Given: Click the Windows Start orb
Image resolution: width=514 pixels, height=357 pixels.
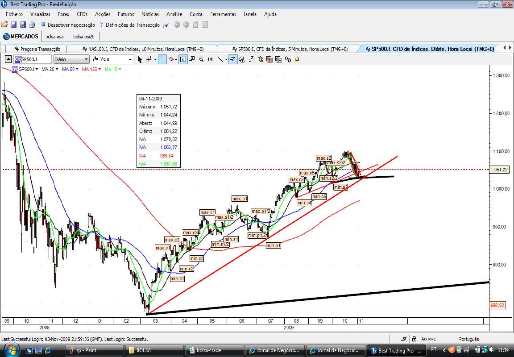Looking at the screenshot, I should 12,349.
